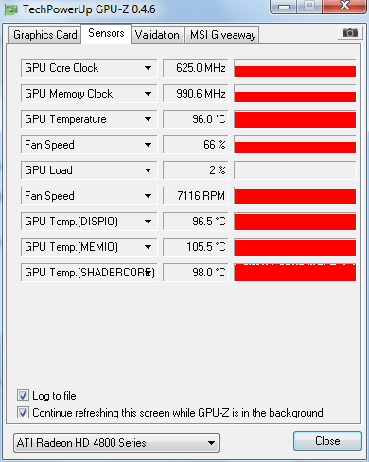Image resolution: width=369 pixels, height=462 pixels.
Task: Open the GPU Temperature sensor dropdown
Action: point(148,119)
